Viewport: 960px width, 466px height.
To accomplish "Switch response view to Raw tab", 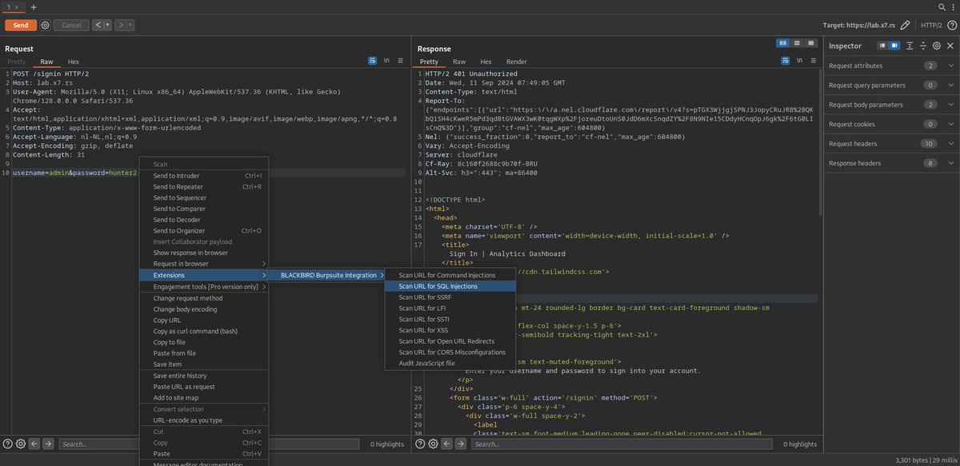I will coord(459,62).
